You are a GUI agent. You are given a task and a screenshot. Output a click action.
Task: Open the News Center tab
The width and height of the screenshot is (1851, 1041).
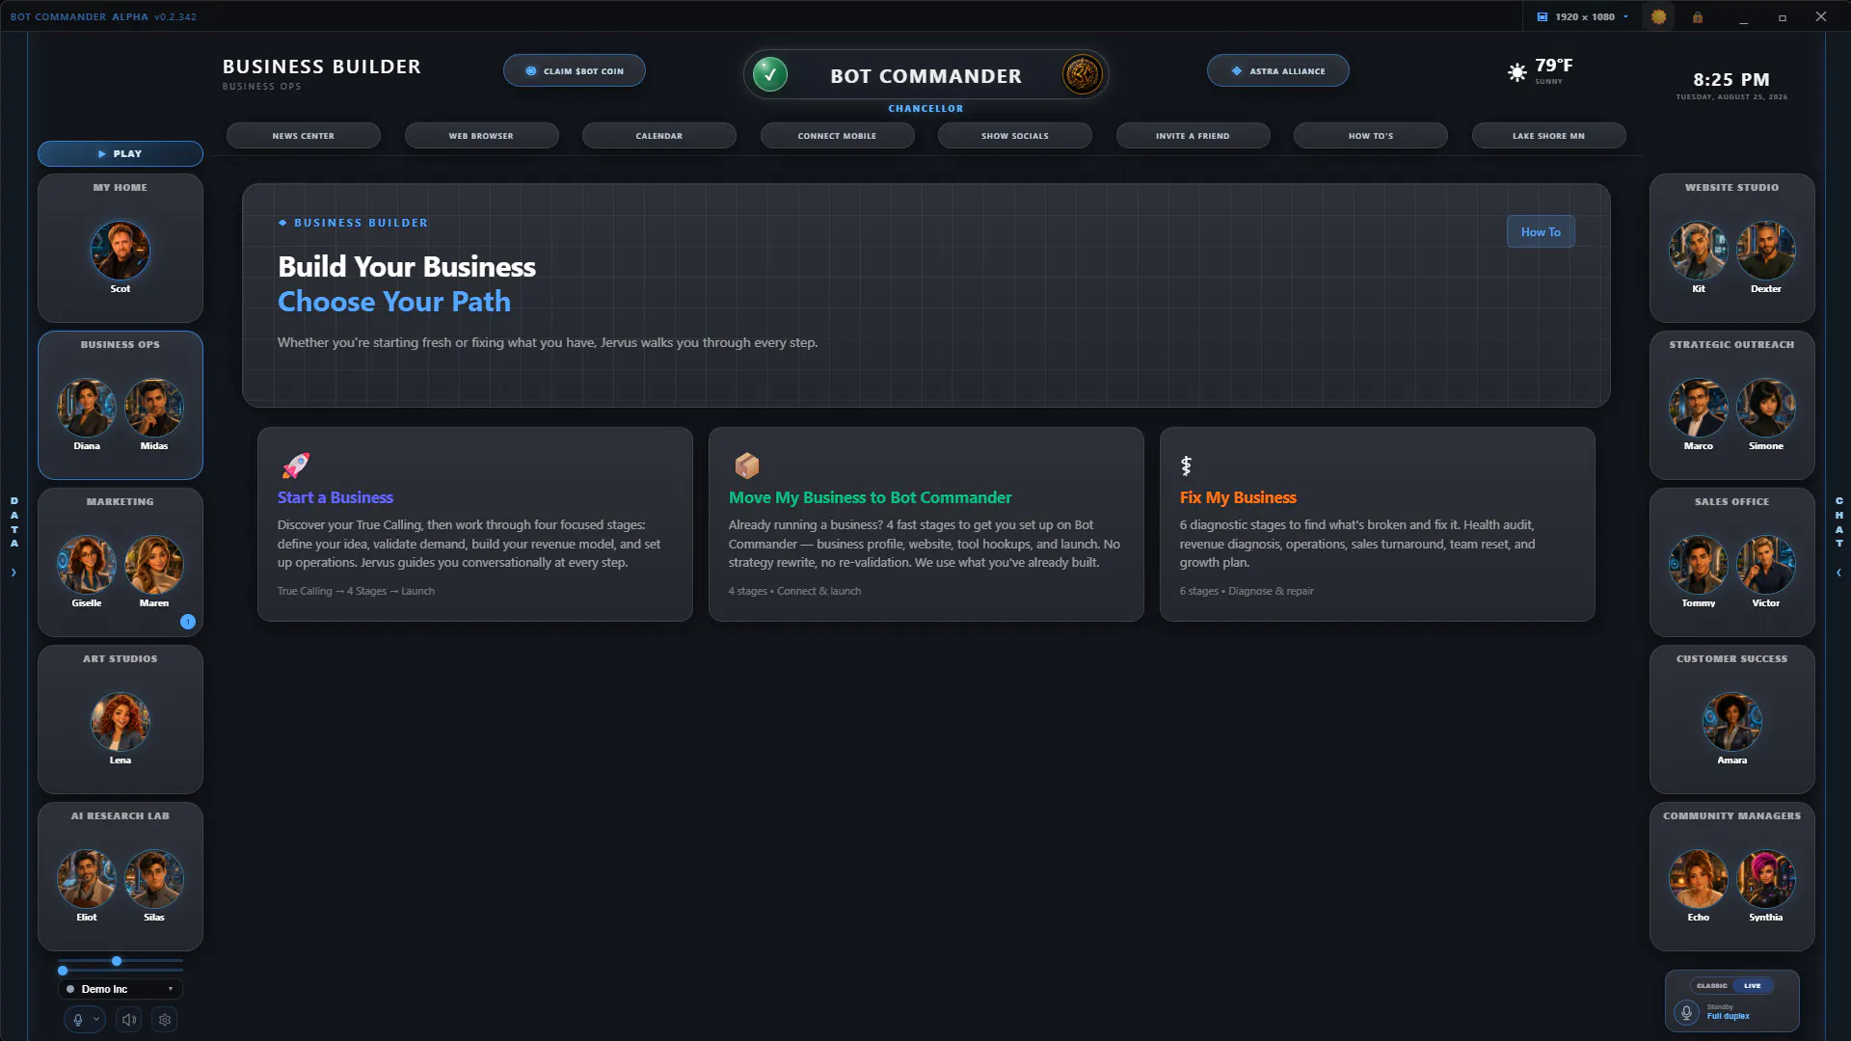(304, 136)
